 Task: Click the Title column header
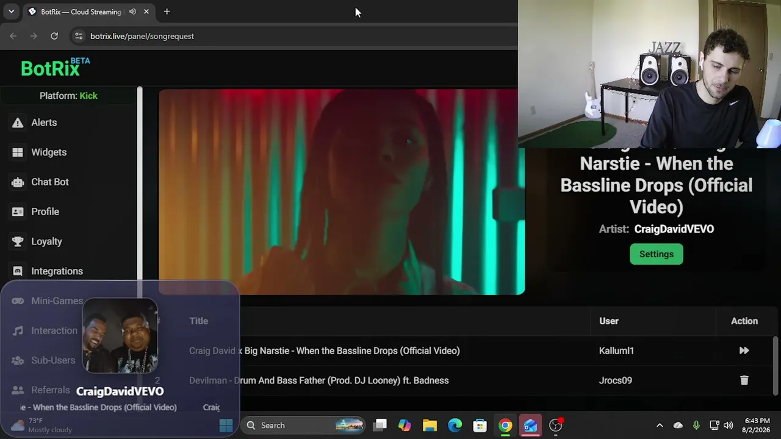tap(198, 321)
